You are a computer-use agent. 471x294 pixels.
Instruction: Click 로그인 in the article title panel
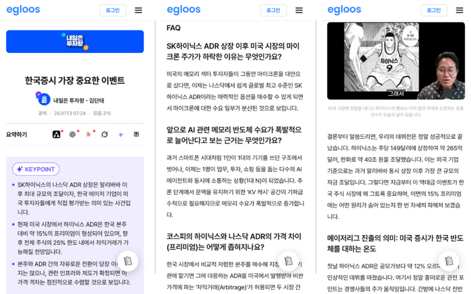click(x=112, y=10)
